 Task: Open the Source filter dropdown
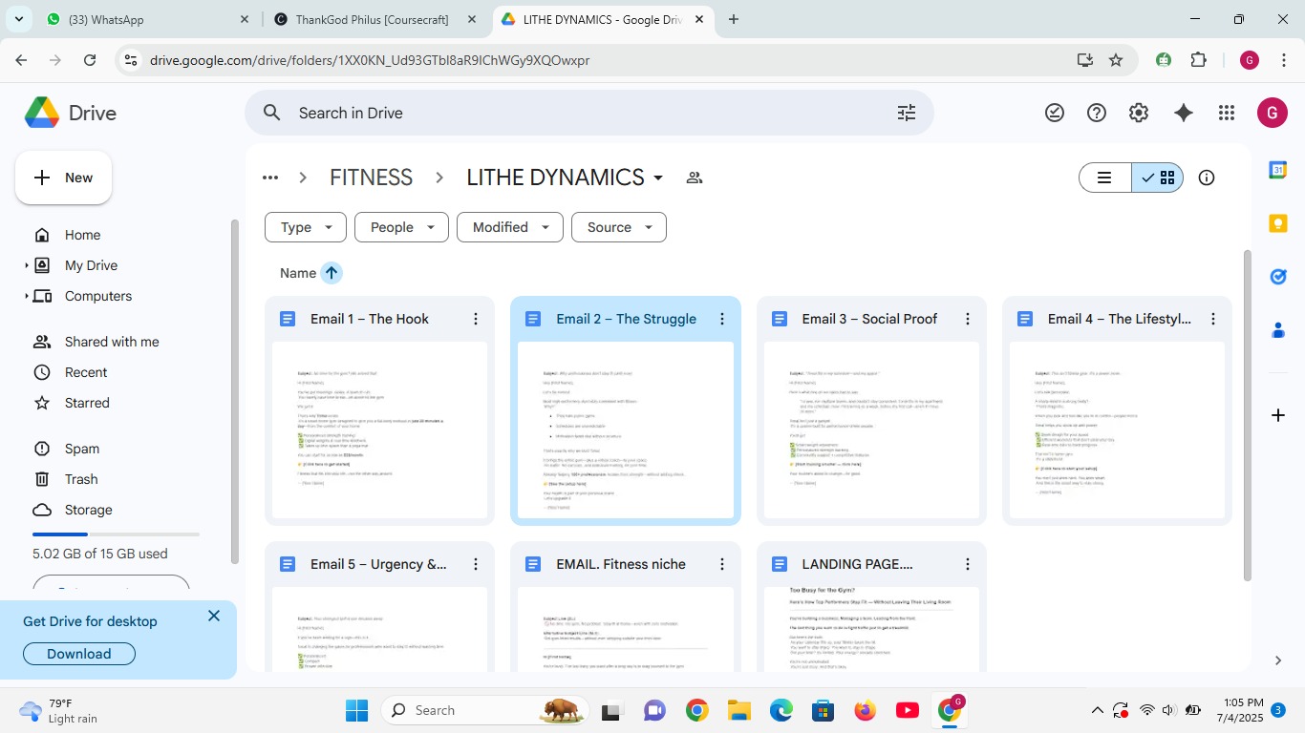tap(619, 227)
